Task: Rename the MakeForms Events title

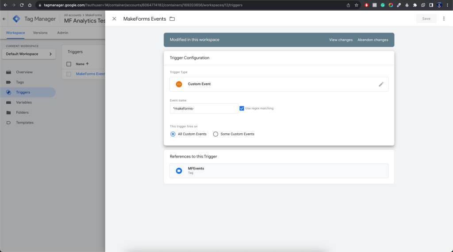Action: point(145,19)
